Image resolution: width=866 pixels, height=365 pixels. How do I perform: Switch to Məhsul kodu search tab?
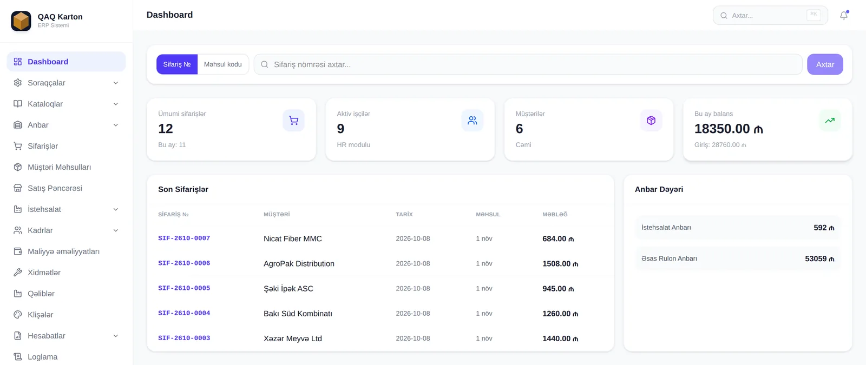[x=223, y=64]
